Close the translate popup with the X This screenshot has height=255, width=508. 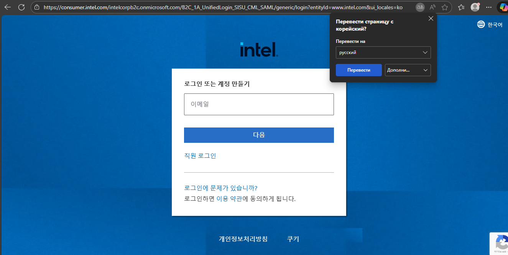pos(431,18)
